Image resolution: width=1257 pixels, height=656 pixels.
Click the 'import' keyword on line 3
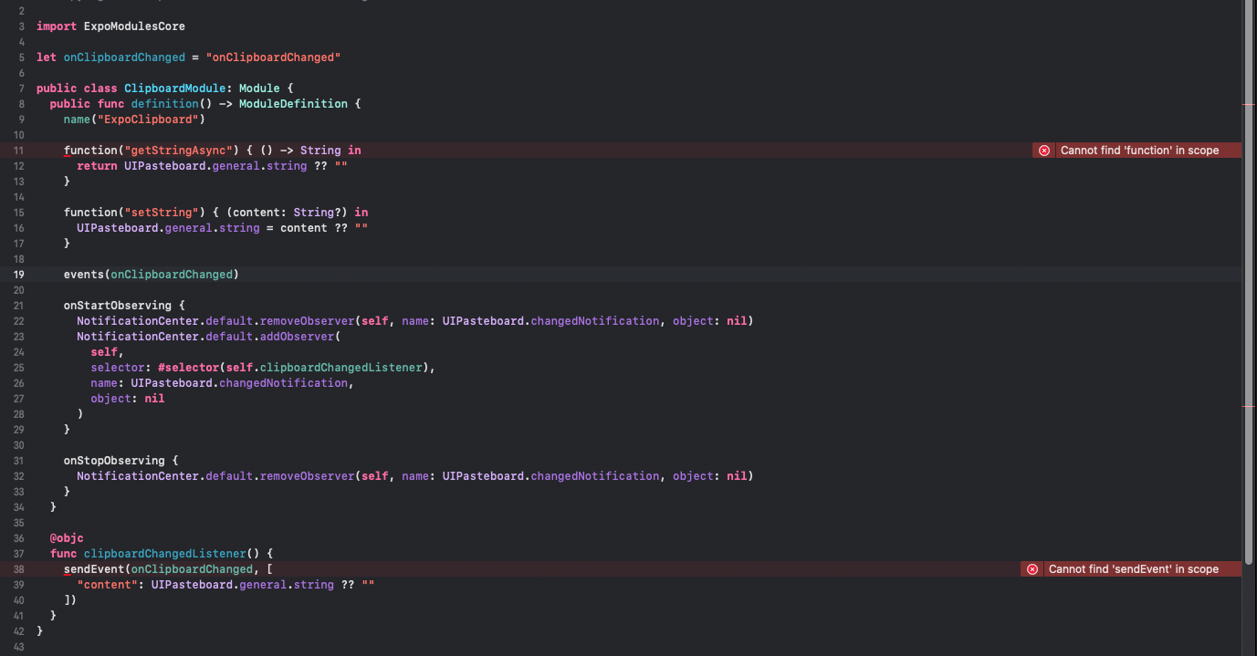[x=57, y=26]
